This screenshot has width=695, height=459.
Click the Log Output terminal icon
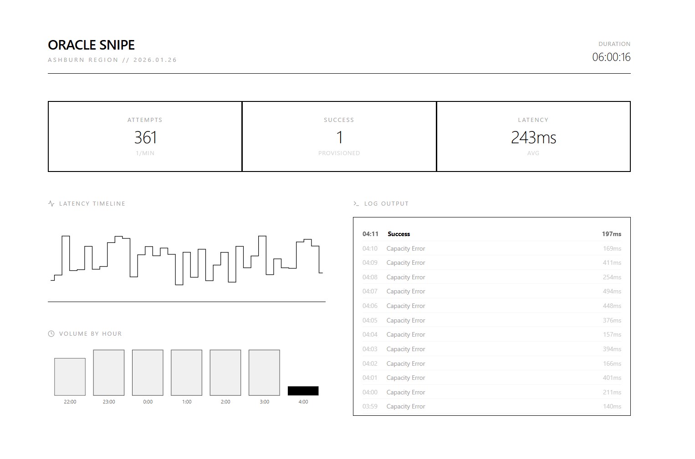tap(356, 204)
